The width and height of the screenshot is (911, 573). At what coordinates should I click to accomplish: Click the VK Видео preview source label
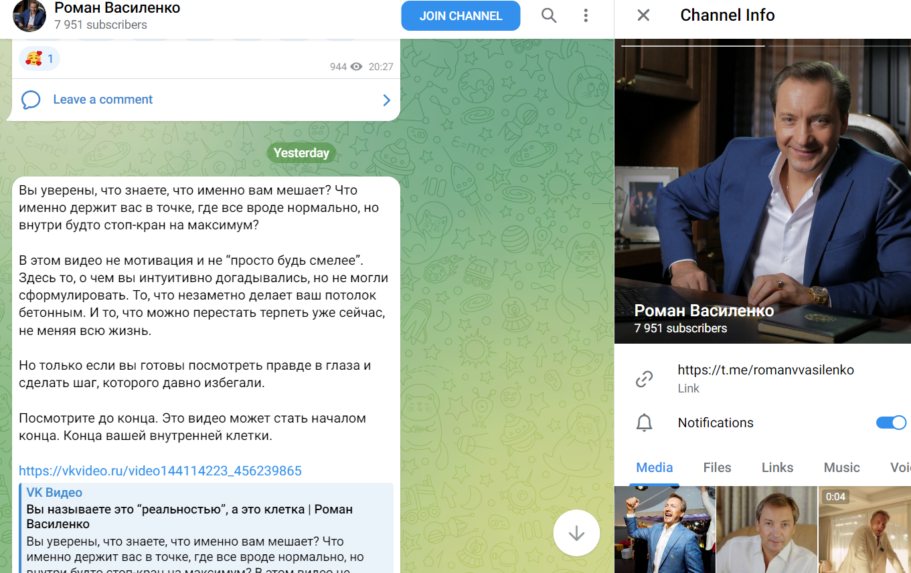(x=54, y=493)
